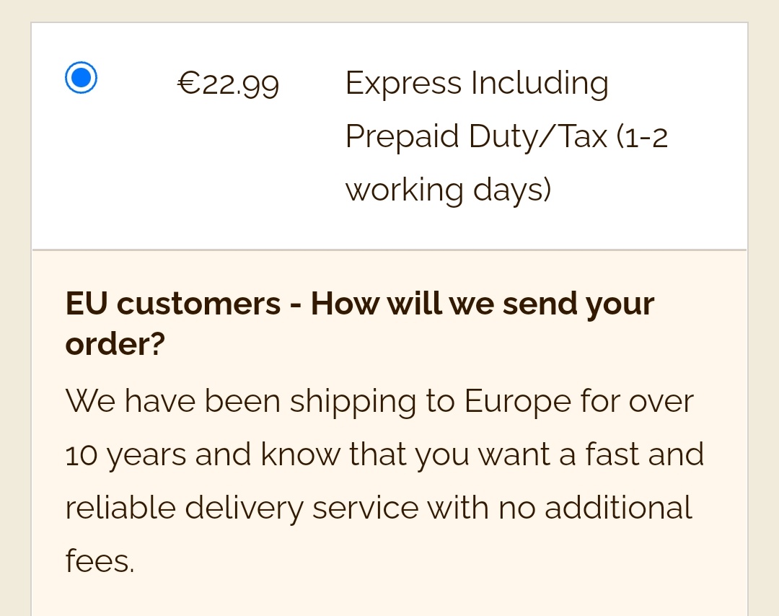Click the €22.99 shipping price

pyautogui.click(x=229, y=84)
